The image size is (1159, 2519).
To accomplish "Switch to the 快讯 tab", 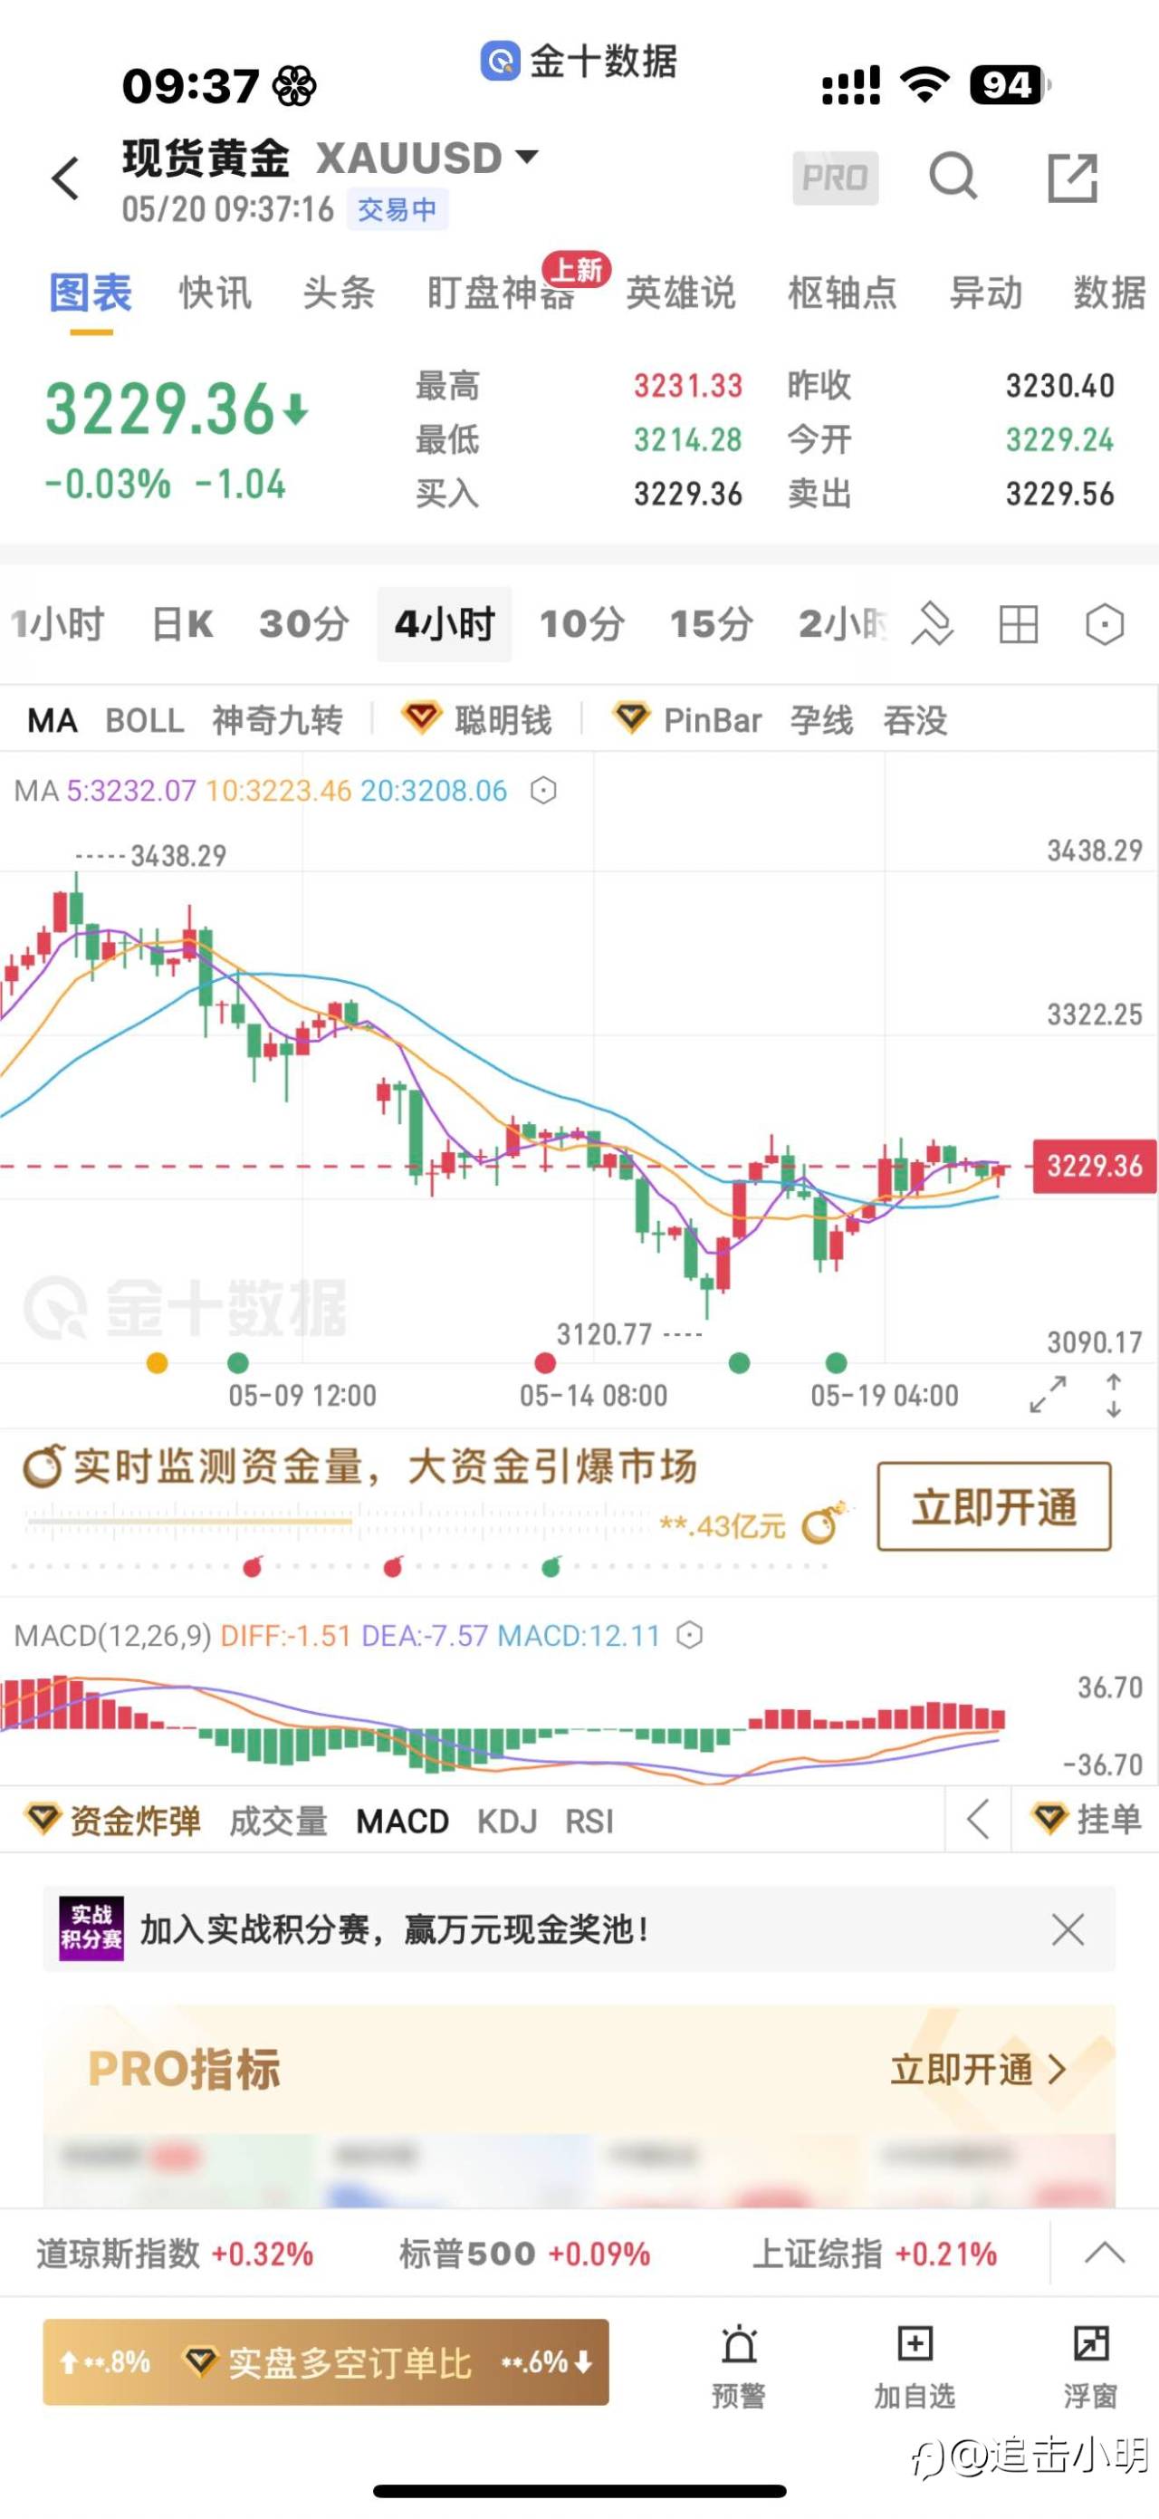I will [x=215, y=293].
